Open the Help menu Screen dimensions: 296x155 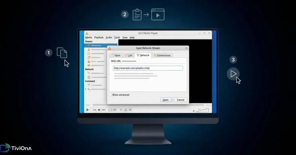click(132, 37)
